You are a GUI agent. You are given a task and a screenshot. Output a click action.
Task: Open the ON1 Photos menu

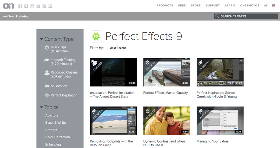pyautogui.click(x=250, y=6)
